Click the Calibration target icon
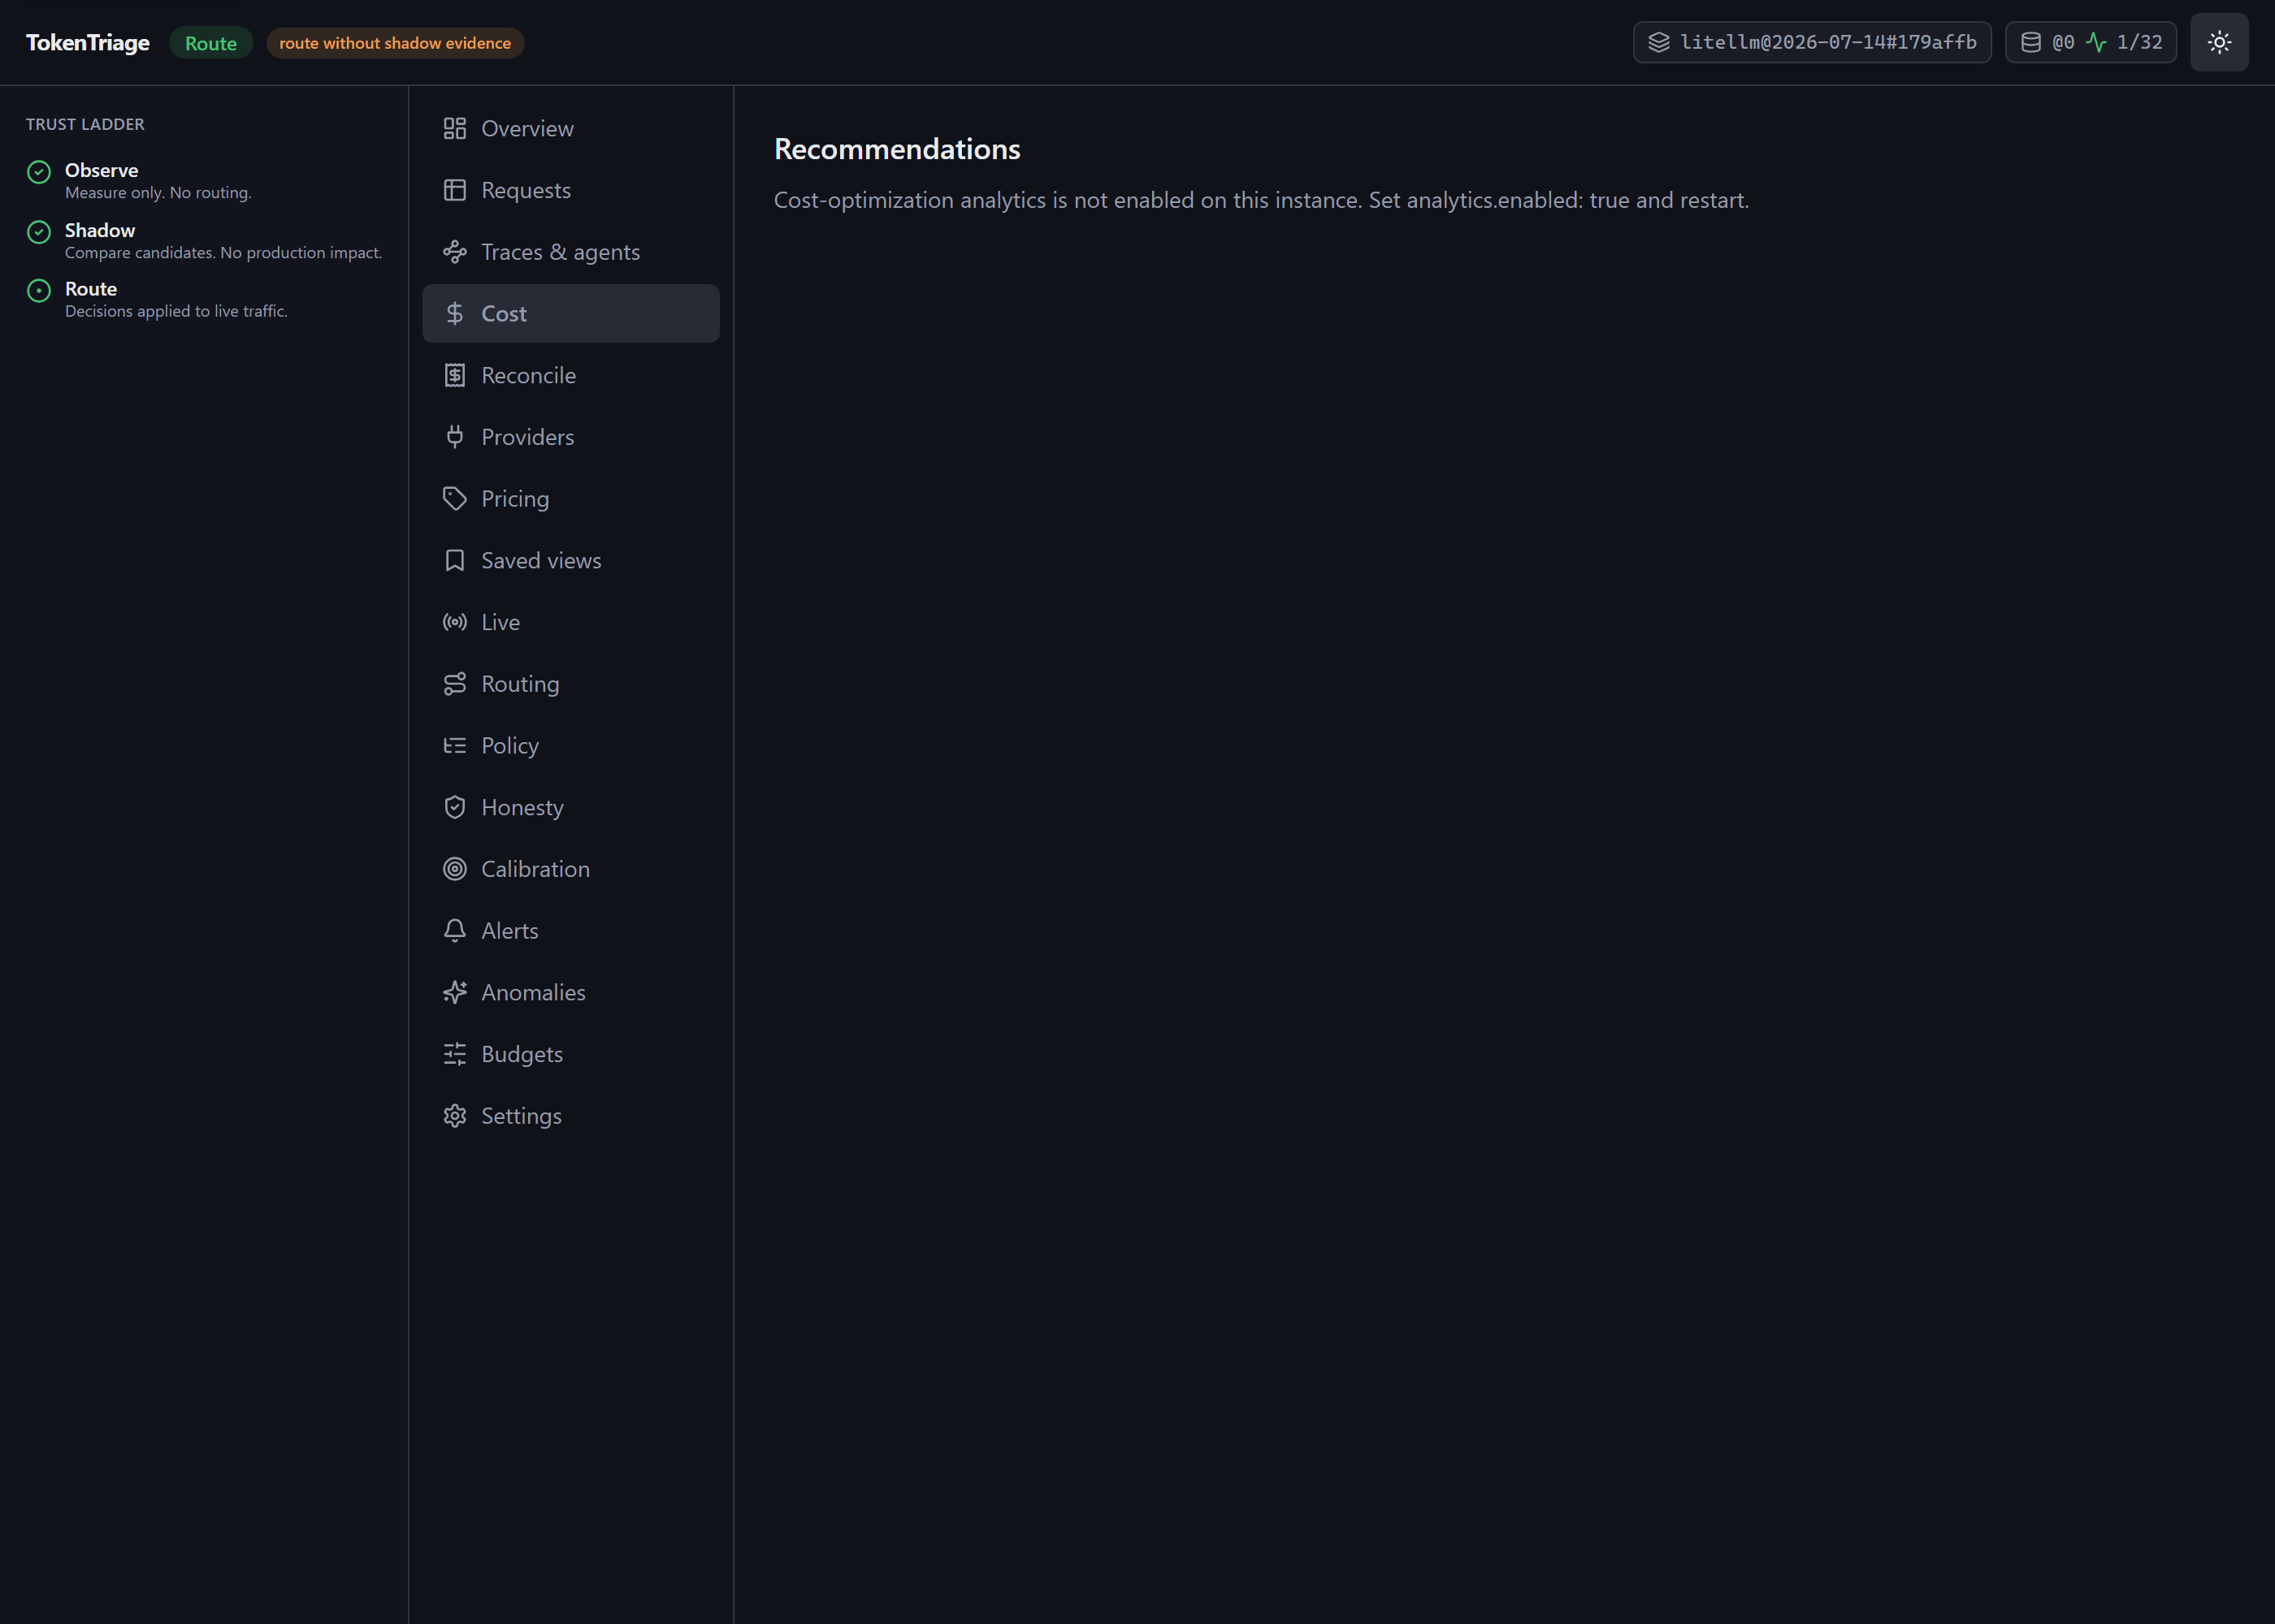This screenshot has width=2275, height=1624. click(x=454, y=869)
